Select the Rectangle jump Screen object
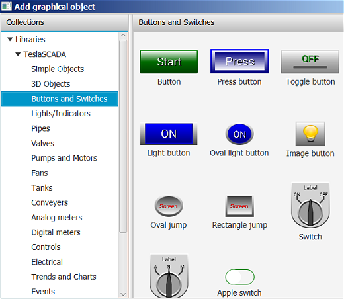This screenshot has height=299, width=344. (239, 206)
